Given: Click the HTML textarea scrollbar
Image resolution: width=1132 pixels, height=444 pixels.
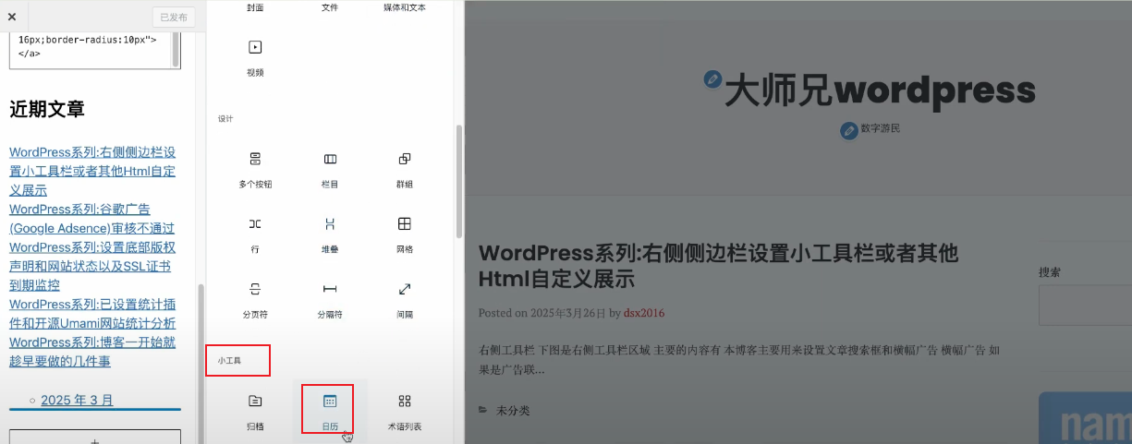Looking at the screenshot, I should coord(176,48).
